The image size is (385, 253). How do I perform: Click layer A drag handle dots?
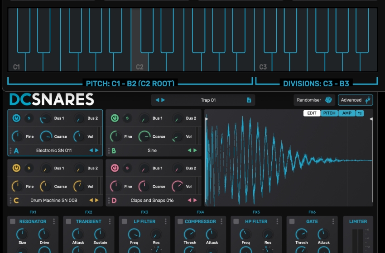[10, 150]
